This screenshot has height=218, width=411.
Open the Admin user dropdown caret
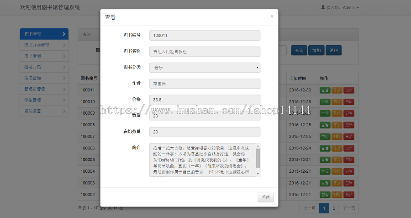point(358,8)
